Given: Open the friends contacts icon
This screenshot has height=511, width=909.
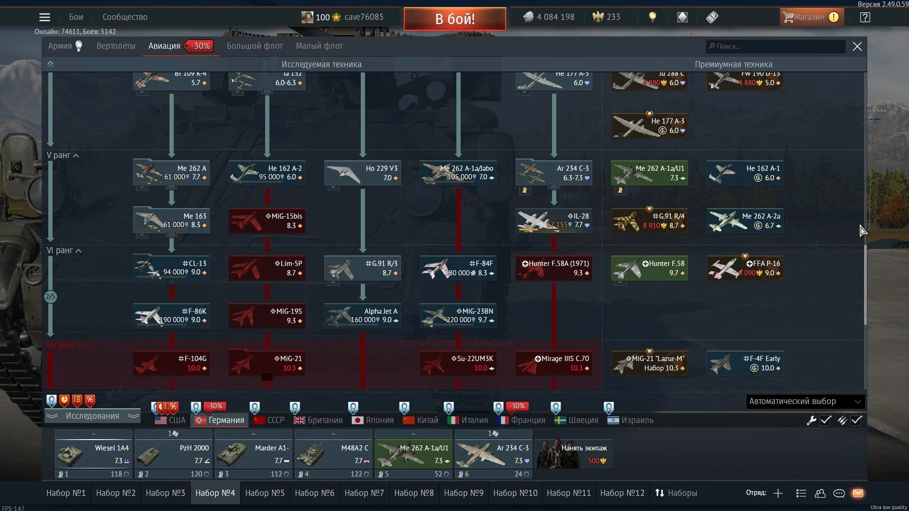Looking at the screenshot, I should point(820,493).
